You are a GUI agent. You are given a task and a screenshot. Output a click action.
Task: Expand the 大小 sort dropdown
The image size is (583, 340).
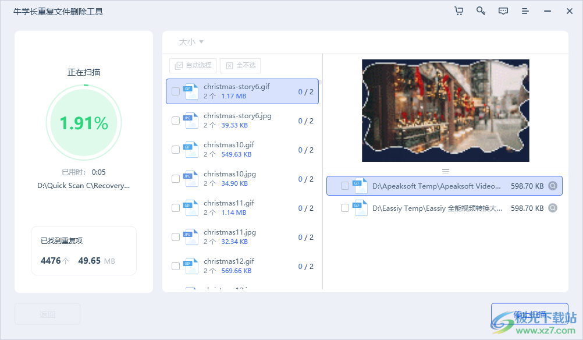[191, 42]
